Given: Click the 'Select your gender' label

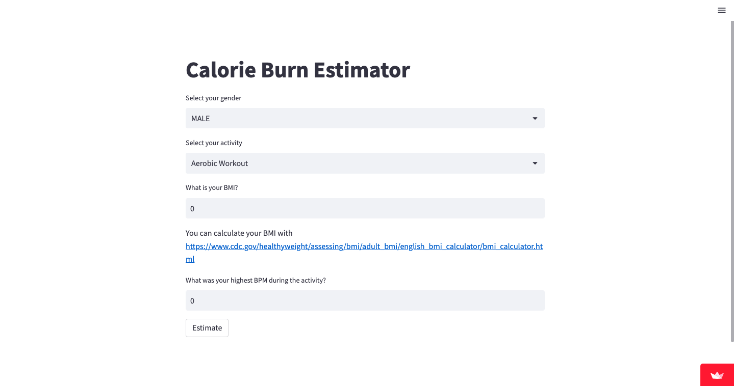Looking at the screenshot, I should click(214, 98).
